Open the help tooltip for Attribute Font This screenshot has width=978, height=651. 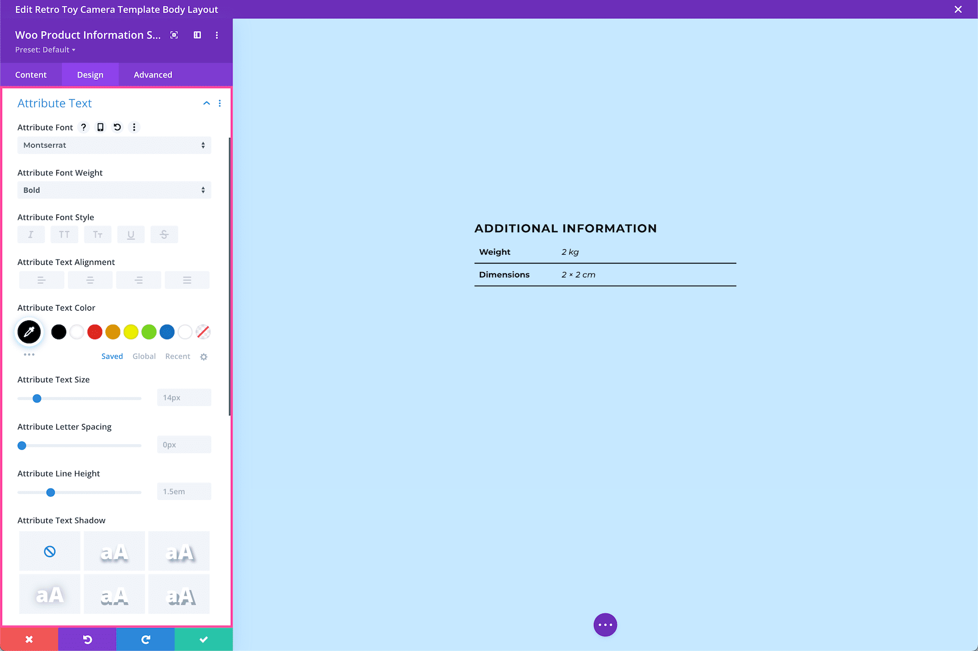[x=84, y=127]
